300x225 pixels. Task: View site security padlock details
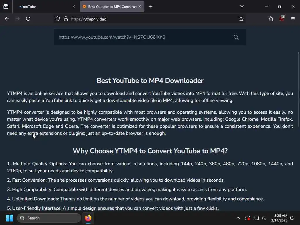point(66,19)
